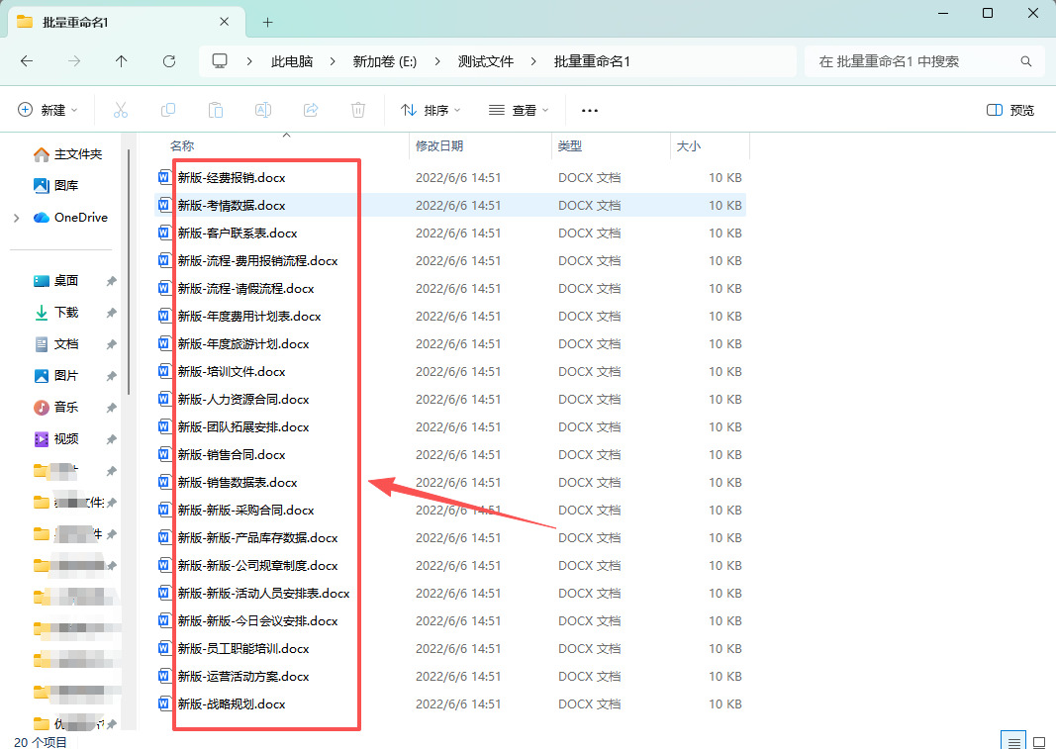Viewport: 1056px width, 749px height.
Task: Expand the OneDrive tree node
Action: tap(16, 218)
